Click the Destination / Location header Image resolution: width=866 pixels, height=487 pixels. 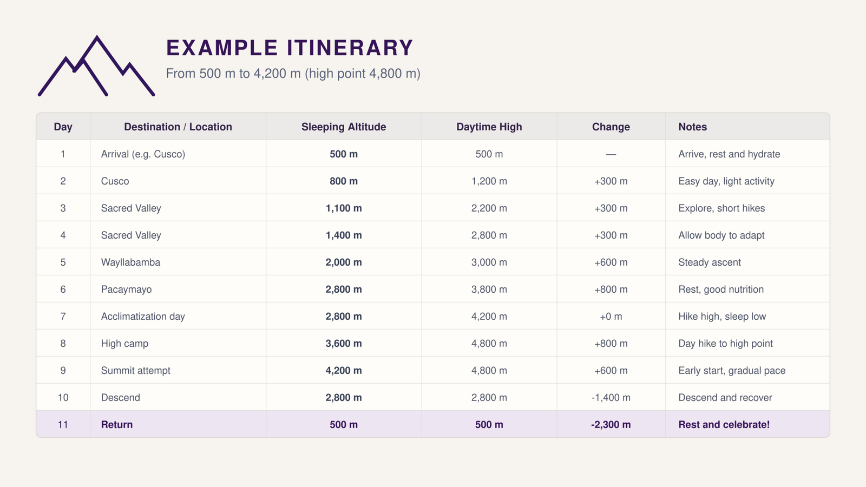click(x=178, y=127)
